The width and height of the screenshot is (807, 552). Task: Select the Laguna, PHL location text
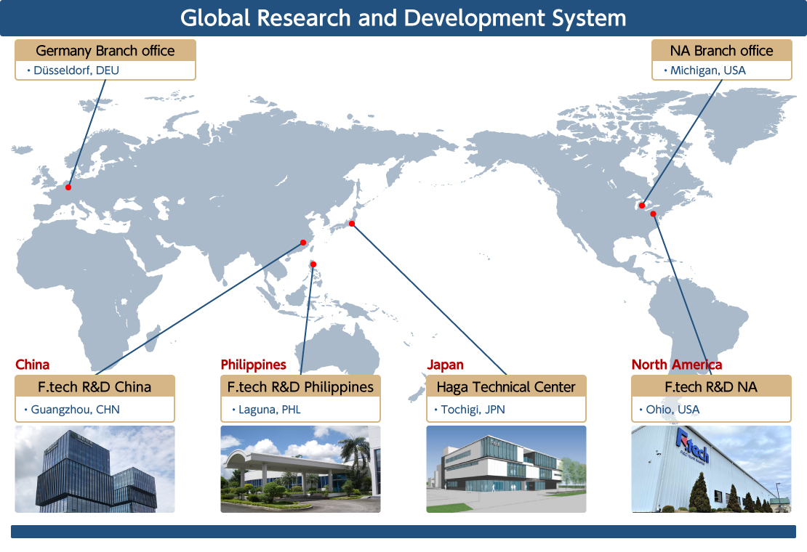[269, 410]
